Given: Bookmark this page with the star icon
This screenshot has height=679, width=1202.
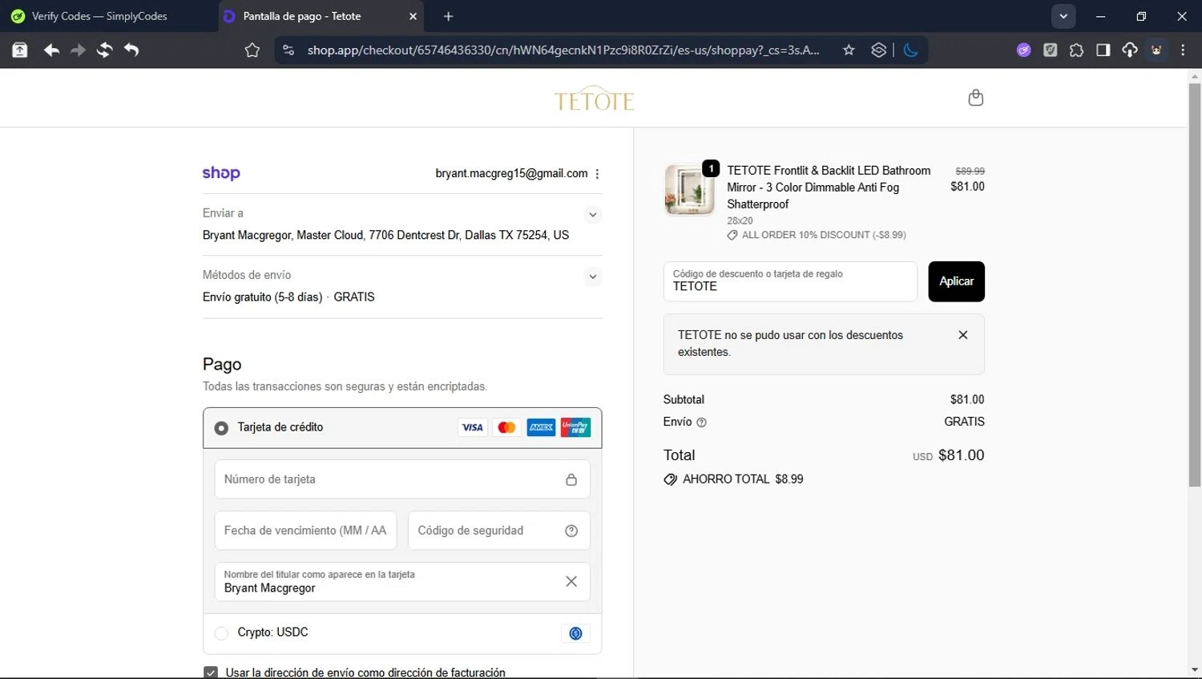Looking at the screenshot, I should 849,50.
